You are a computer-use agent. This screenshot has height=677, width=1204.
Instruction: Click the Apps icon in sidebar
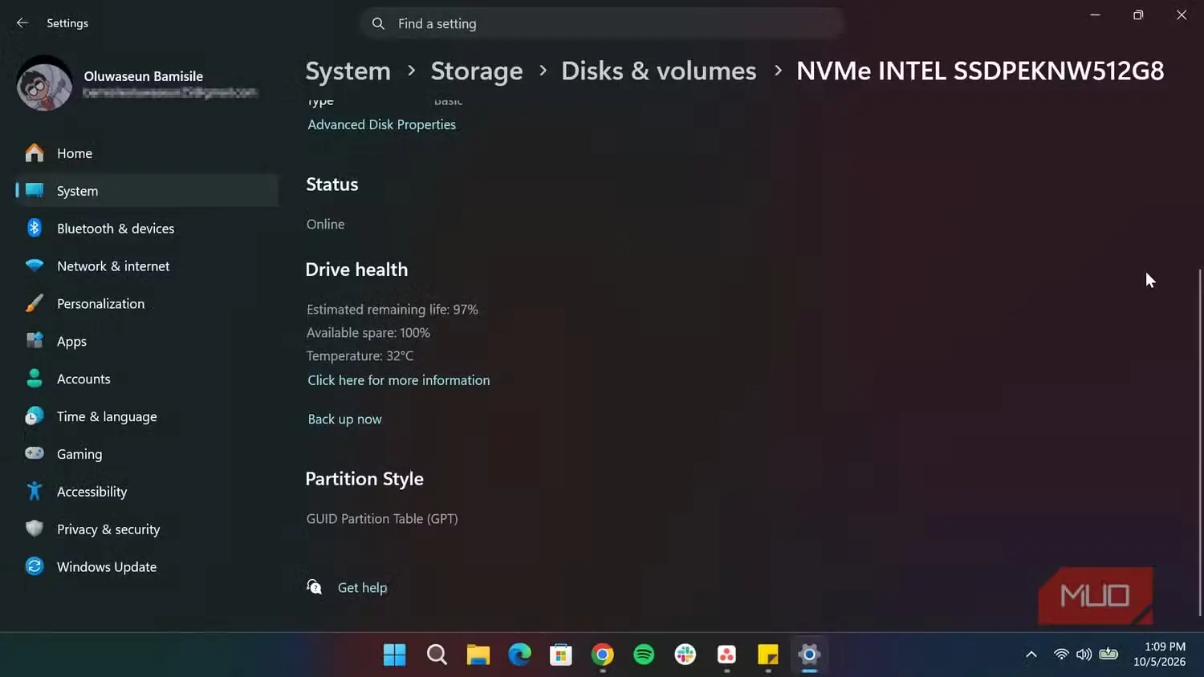point(35,341)
